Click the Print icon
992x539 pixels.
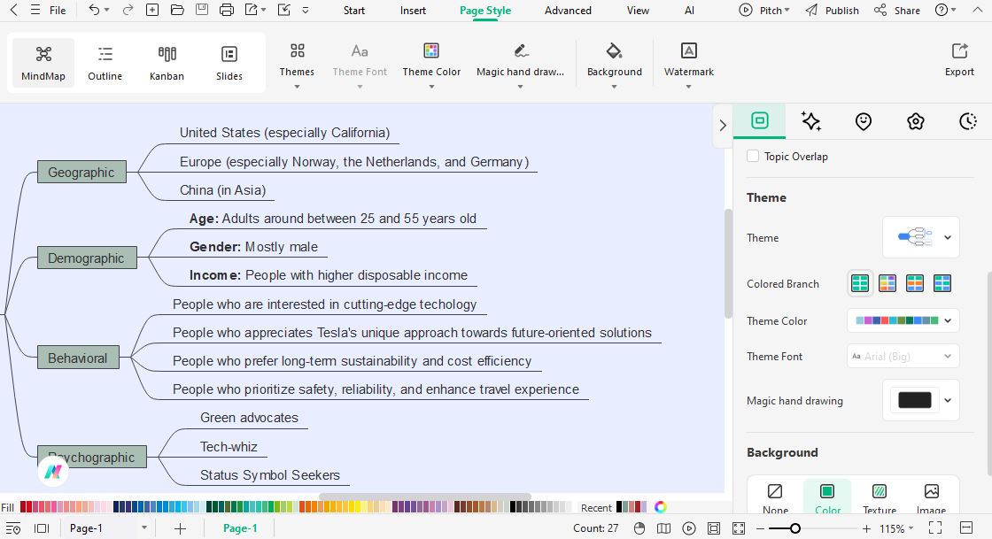[227, 10]
